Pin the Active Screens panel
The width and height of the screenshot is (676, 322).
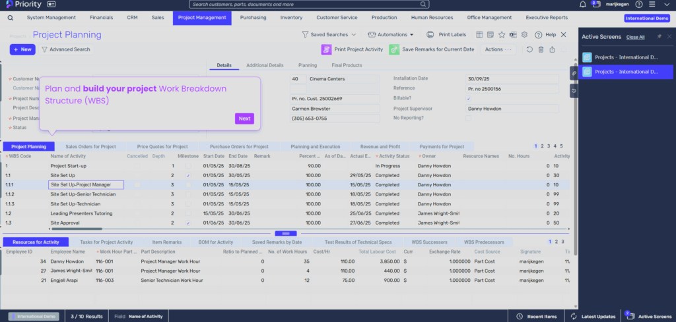tap(659, 36)
